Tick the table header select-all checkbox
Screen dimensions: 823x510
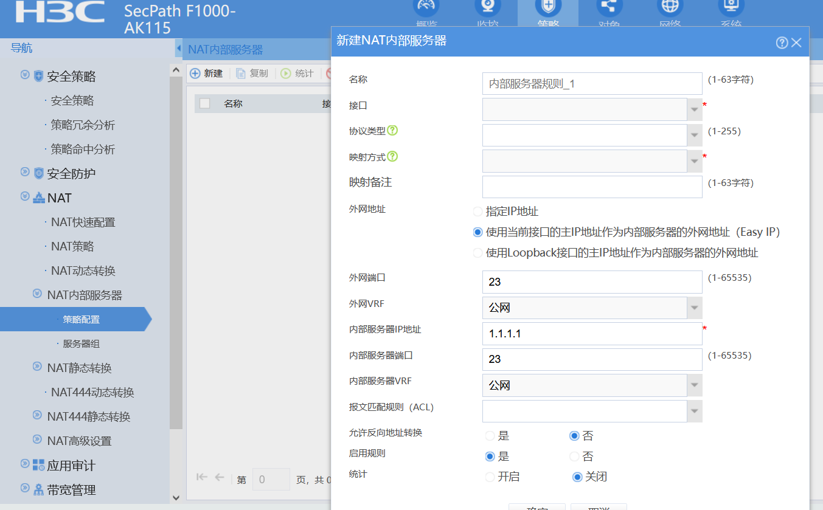(205, 103)
